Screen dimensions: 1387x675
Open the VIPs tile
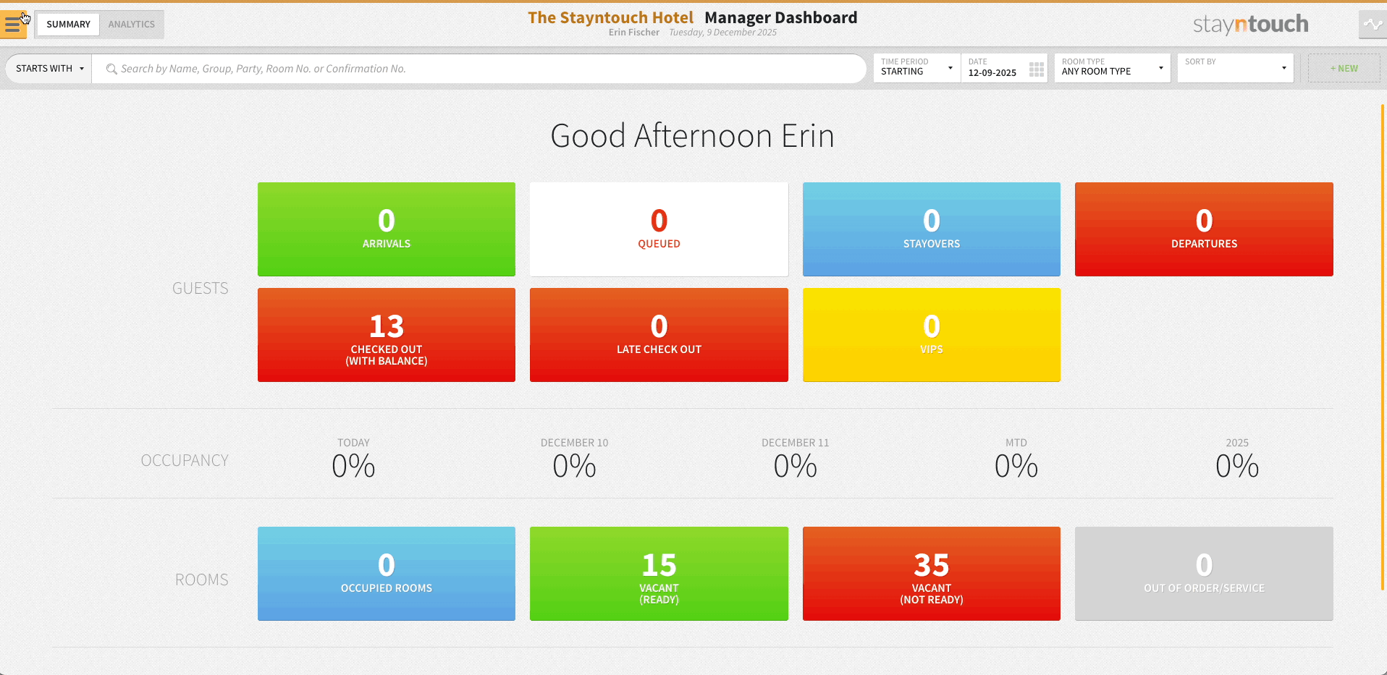[932, 335]
